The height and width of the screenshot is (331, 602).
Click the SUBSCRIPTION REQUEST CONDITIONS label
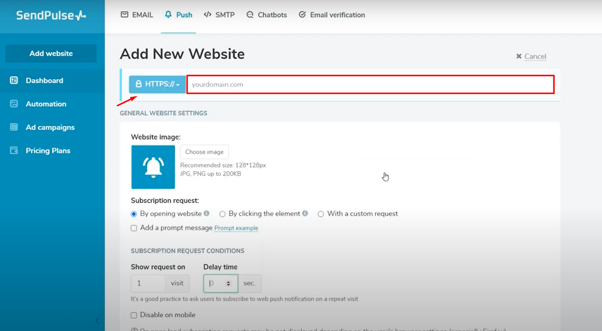[188, 251]
